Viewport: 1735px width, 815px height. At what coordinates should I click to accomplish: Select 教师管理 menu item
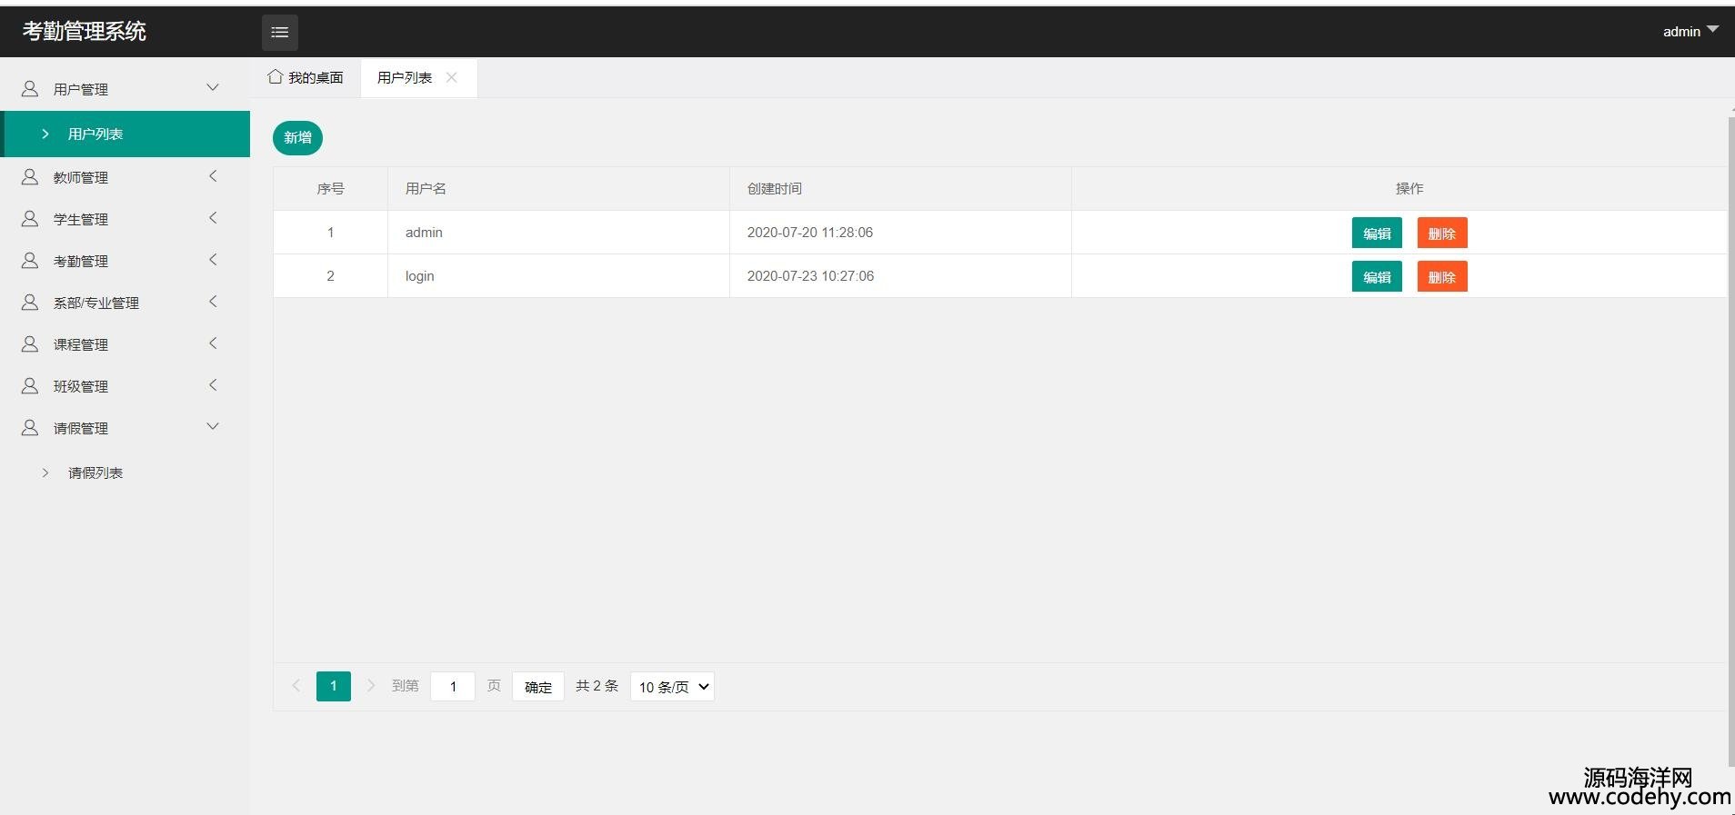(125, 177)
